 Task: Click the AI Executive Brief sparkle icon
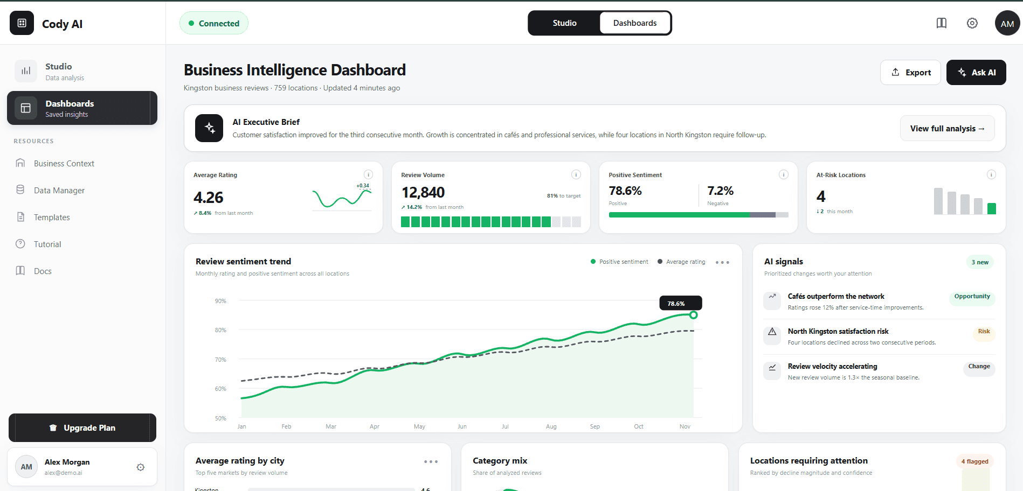(209, 128)
